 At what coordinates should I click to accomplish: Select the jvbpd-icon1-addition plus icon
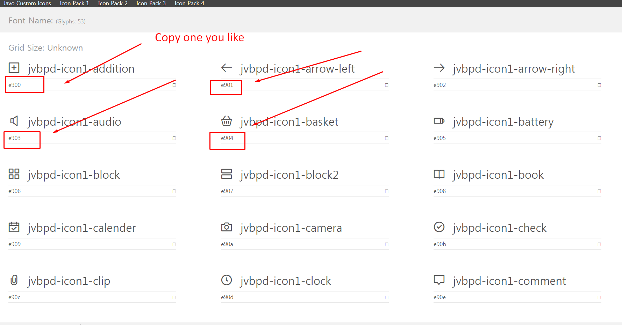[14, 68]
